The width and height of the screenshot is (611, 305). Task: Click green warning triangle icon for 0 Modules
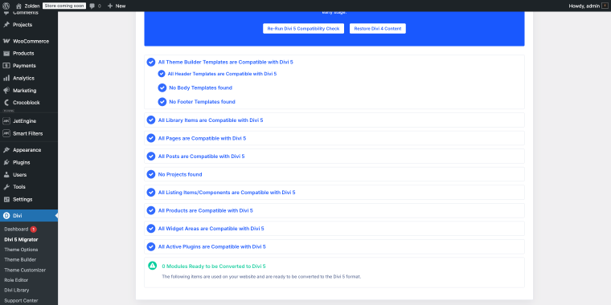click(153, 266)
